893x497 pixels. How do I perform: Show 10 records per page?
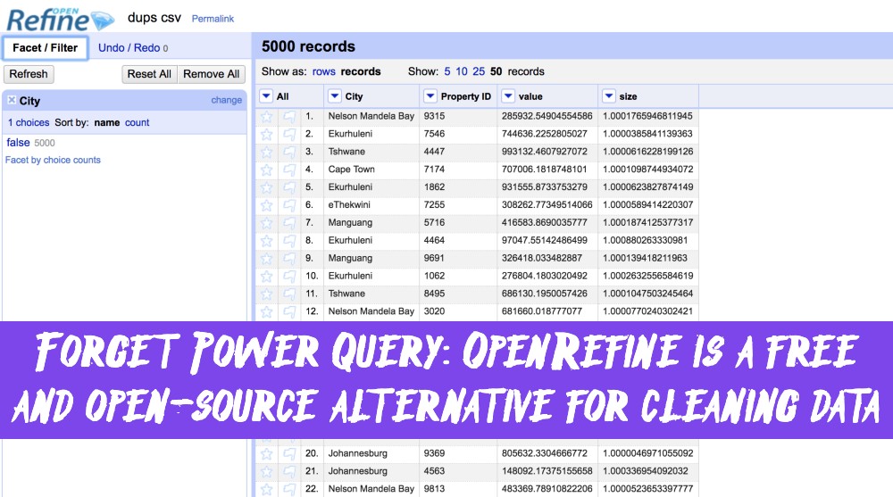point(462,71)
